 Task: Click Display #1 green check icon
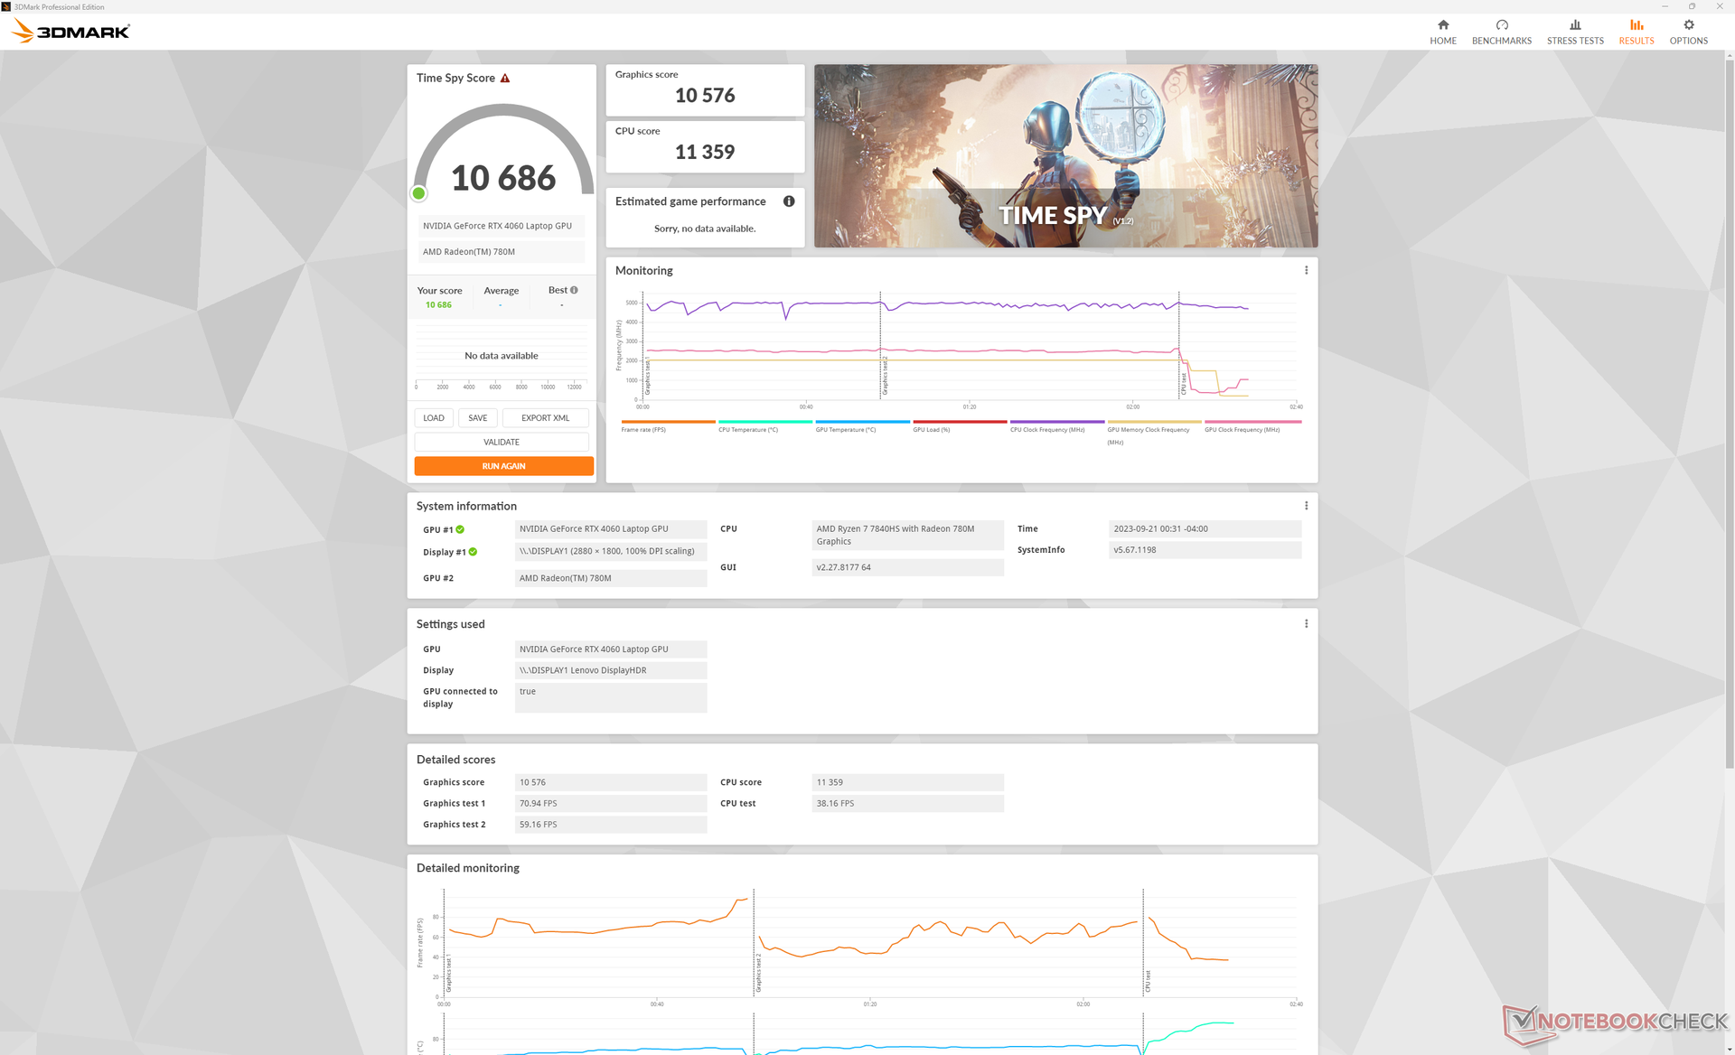click(473, 552)
